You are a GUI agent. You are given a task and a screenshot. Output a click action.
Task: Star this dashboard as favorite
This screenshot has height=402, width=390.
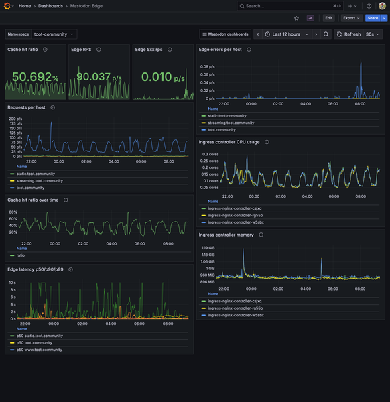point(296,18)
